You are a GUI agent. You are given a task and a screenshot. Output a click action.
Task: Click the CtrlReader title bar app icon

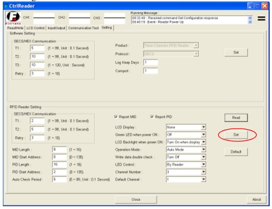pos(7,6)
